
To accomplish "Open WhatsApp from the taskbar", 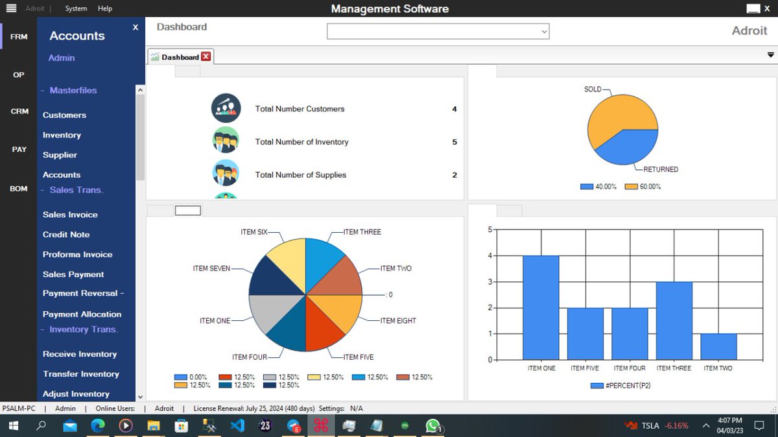I will [432, 426].
